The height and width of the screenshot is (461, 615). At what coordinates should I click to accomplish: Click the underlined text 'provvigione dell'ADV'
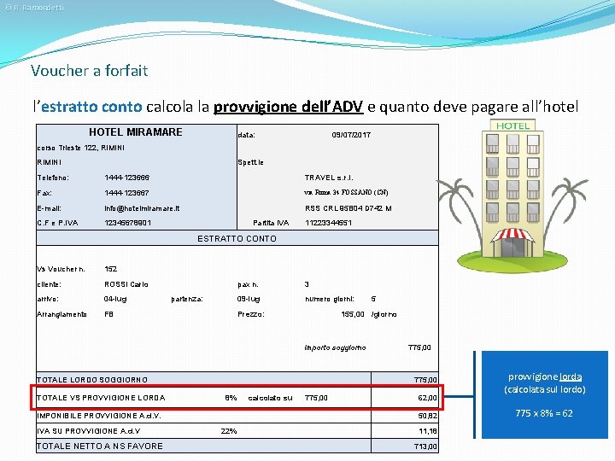(x=289, y=107)
